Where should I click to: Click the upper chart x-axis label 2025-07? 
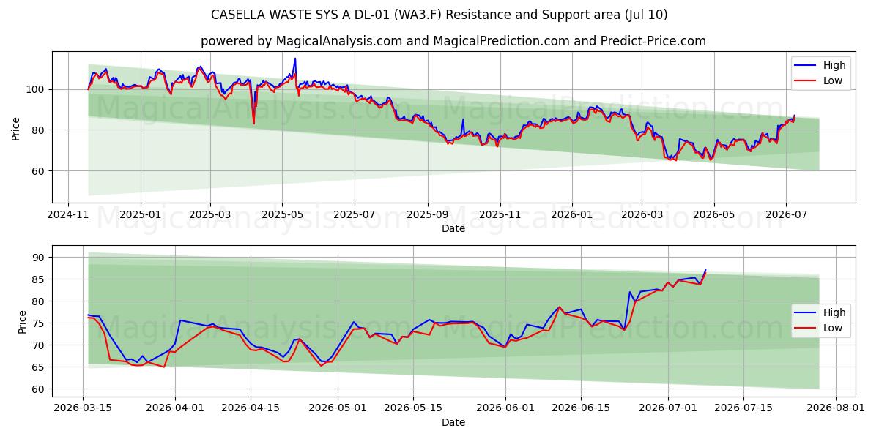coord(355,215)
